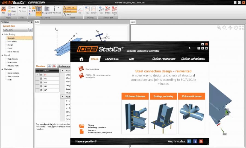Select the CONCRETE tab in launcher
The image size is (246, 148).
pos(112,59)
